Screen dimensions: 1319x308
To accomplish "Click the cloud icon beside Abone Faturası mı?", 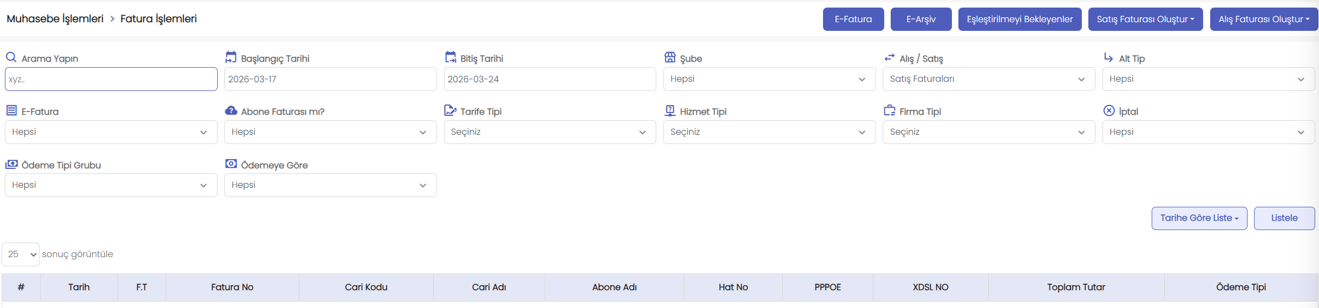I will point(231,110).
